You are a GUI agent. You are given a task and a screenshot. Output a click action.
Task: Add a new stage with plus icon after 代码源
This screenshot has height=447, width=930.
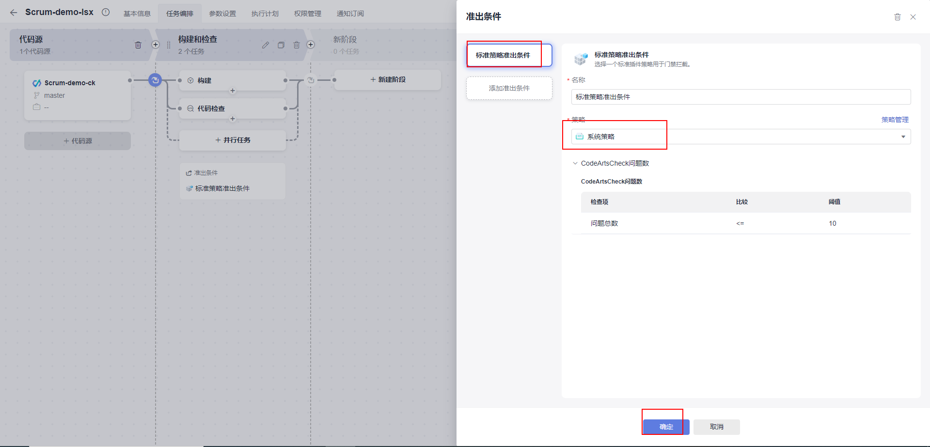coord(156,44)
